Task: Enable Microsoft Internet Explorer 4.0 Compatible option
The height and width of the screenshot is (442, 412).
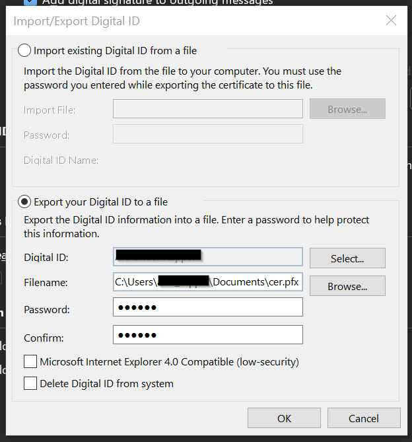Action: (30, 361)
